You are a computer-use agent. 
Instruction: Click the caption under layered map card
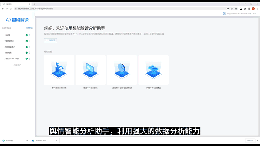pos(154,88)
